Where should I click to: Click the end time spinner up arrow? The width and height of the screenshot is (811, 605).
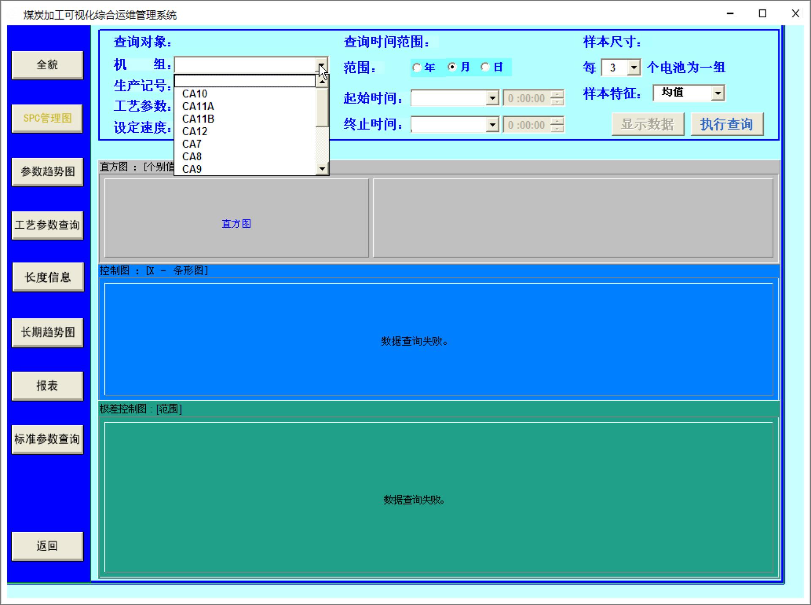coord(558,121)
